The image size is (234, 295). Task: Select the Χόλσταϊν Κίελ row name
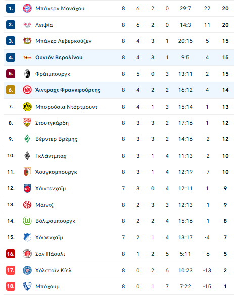[54, 270]
